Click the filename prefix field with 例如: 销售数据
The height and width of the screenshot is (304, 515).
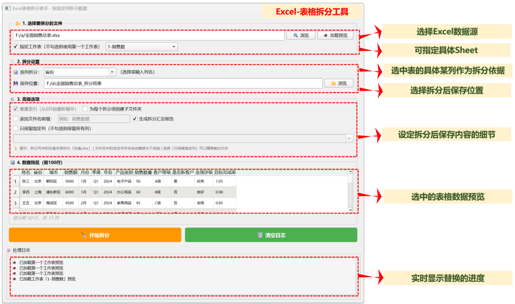[94, 119]
